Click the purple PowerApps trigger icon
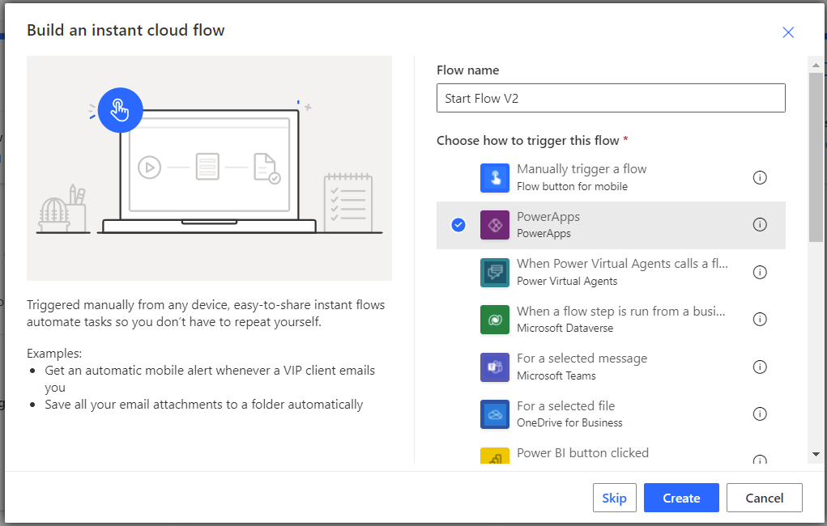The image size is (827, 526). pos(495,225)
